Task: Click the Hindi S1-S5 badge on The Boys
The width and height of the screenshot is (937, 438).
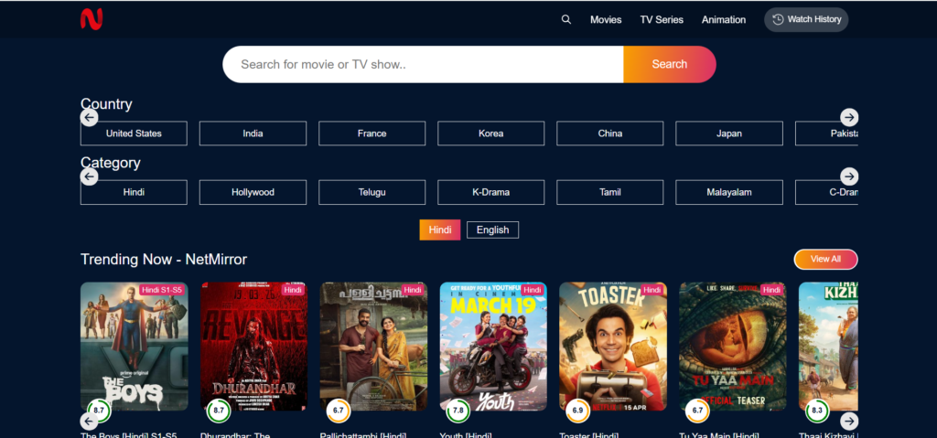Action: 162,290
